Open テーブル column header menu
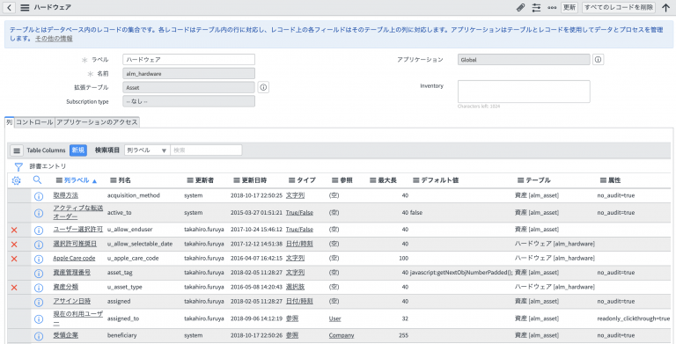Screen dimensions: 676x344 coord(521,180)
